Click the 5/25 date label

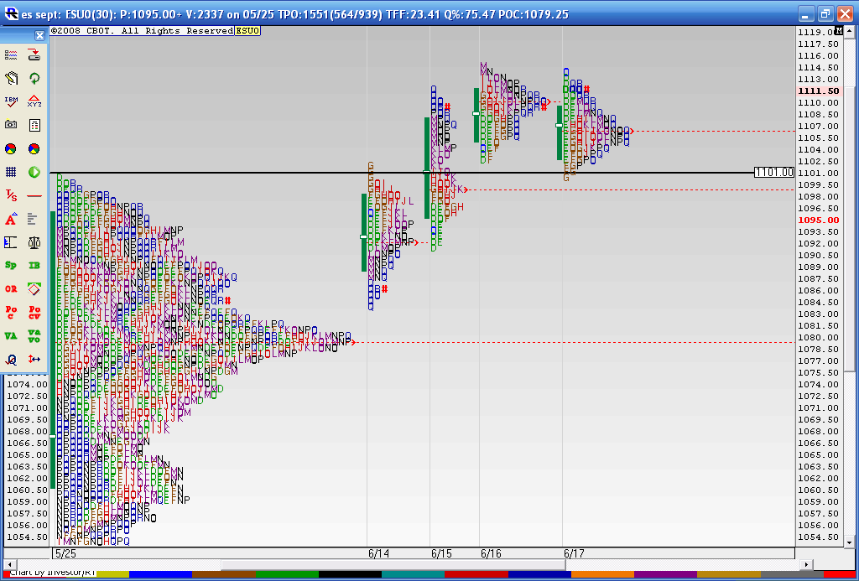pyautogui.click(x=65, y=553)
